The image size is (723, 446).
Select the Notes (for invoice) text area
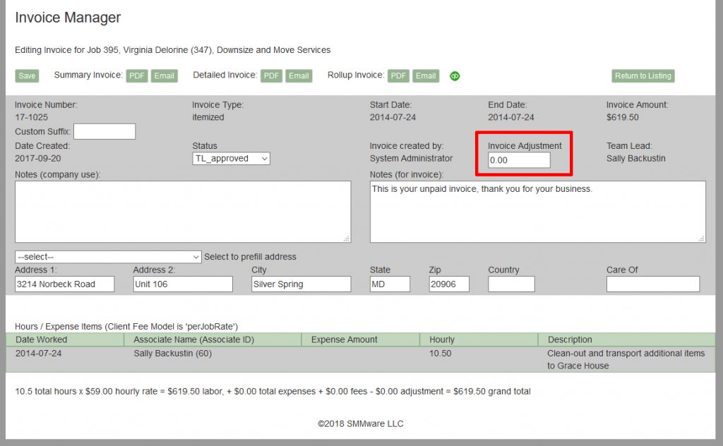(538, 210)
